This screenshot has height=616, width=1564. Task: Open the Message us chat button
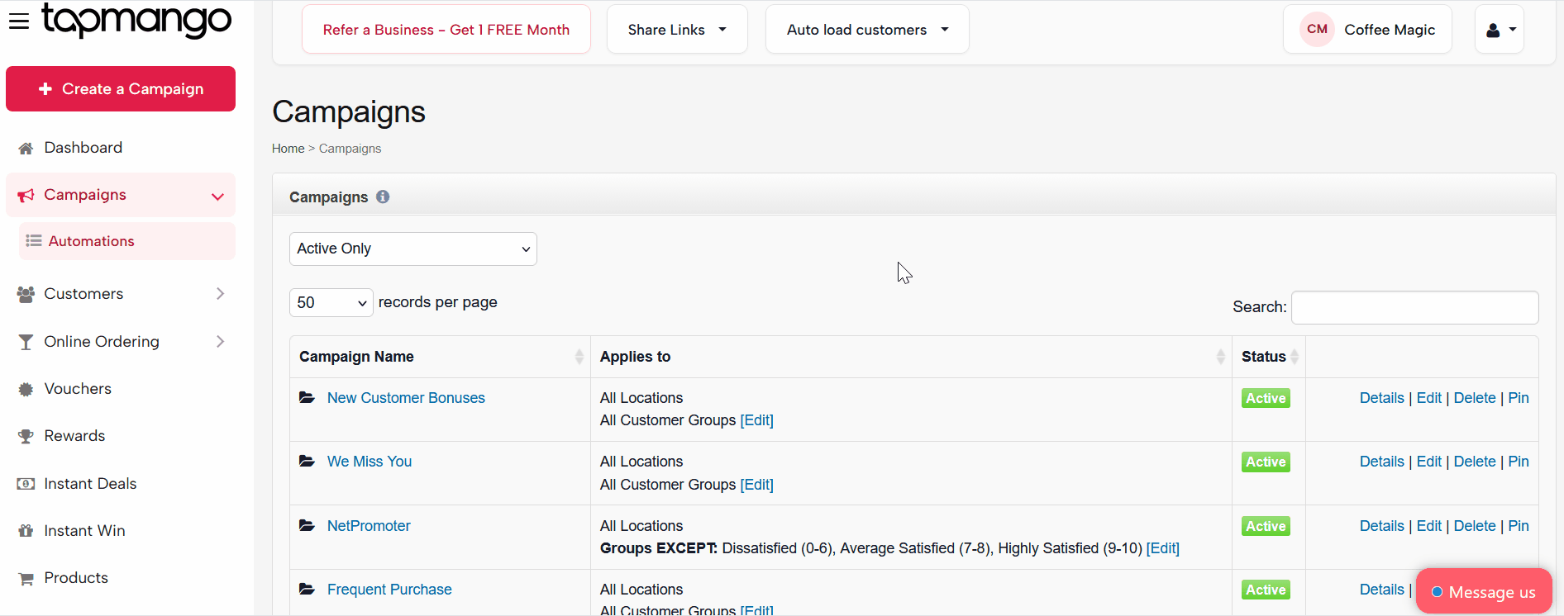click(x=1484, y=591)
